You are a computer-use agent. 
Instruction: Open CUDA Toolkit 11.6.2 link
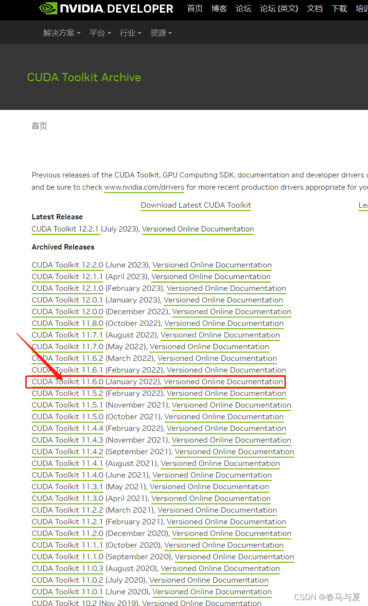coord(68,358)
